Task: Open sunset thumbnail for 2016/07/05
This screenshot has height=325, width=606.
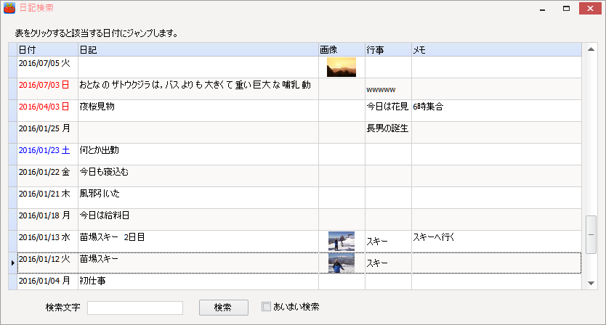Action: click(x=342, y=67)
